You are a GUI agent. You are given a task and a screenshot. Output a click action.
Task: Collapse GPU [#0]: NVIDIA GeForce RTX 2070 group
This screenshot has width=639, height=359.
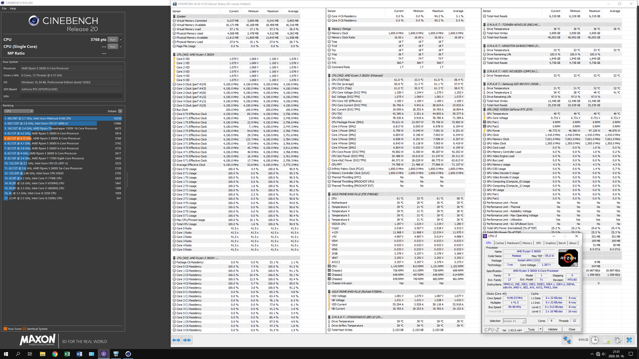coord(484,109)
